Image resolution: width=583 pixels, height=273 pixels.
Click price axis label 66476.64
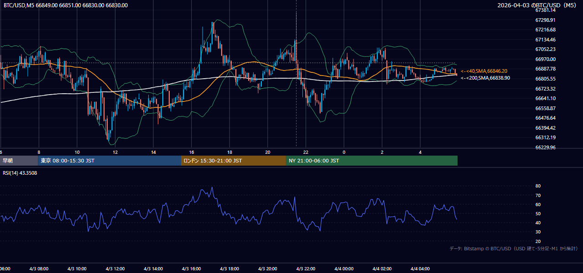click(545, 118)
